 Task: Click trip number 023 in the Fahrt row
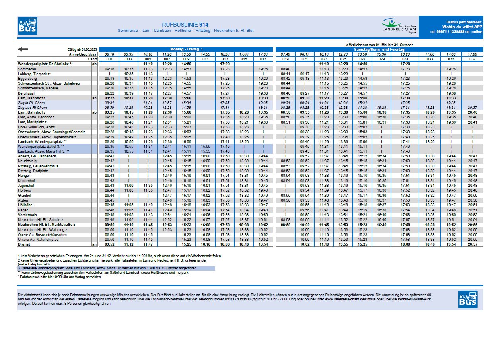(x=324, y=59)
